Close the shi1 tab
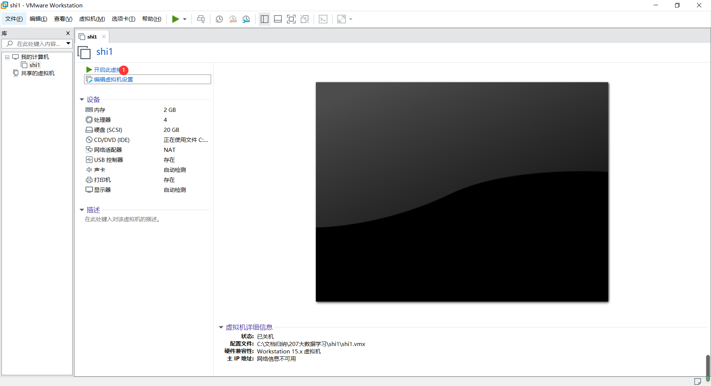 click(x=104, y=37)
